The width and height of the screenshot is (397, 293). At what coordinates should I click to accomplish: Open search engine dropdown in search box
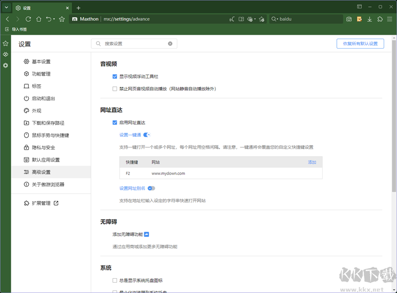275,19
